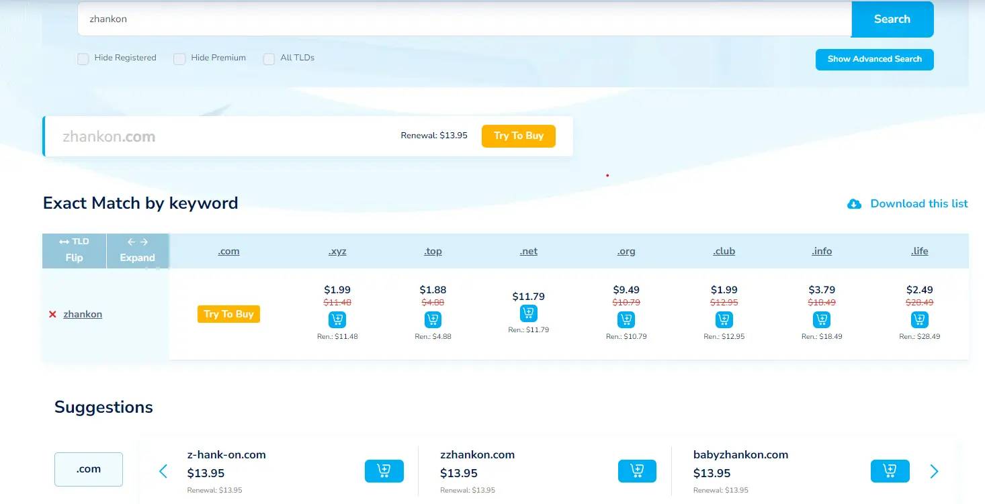Click the Suggestions heading
This screenshot has height=504, width=985.
[x=103, y=407]
